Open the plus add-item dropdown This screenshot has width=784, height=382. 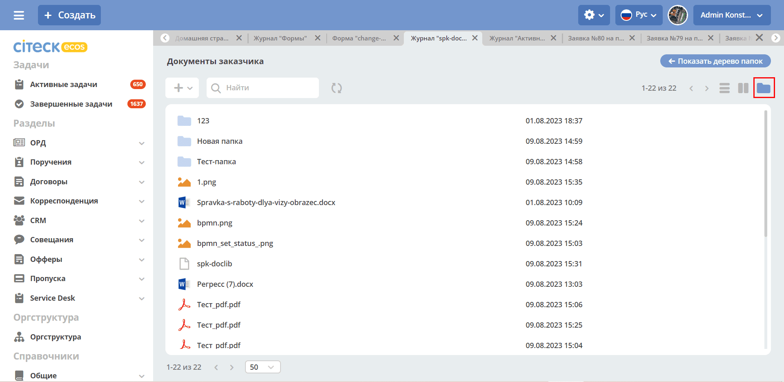[182, 88]
